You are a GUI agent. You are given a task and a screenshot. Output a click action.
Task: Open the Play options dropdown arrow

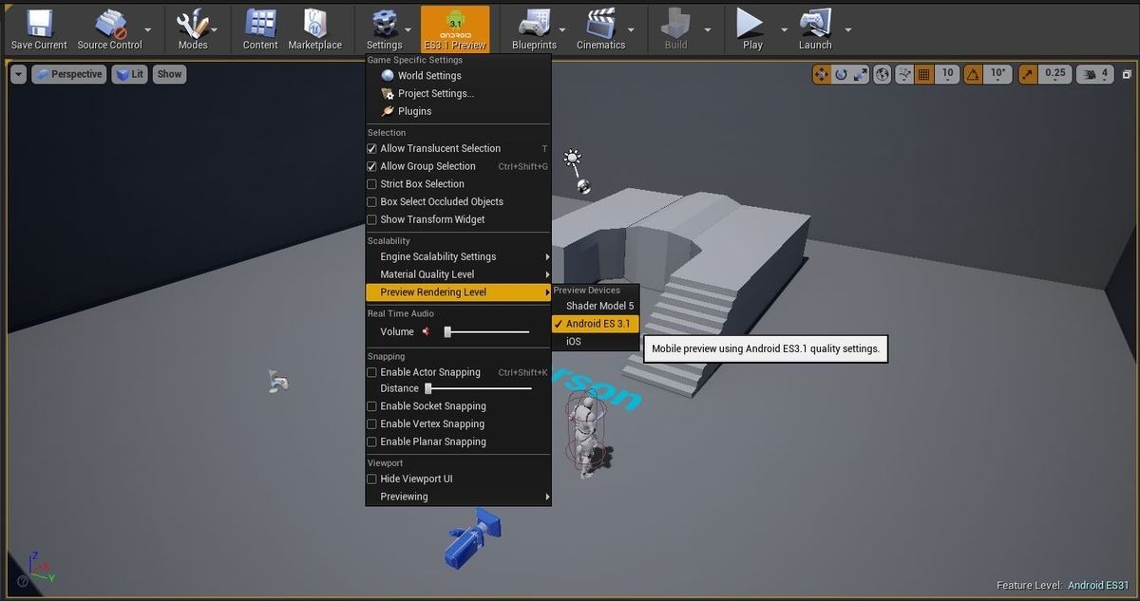point(784,28)
